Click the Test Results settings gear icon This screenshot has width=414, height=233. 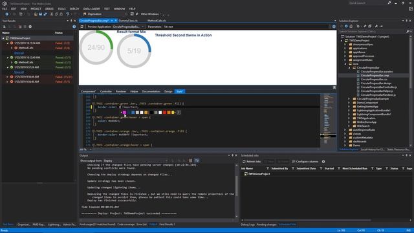point(30,27)
